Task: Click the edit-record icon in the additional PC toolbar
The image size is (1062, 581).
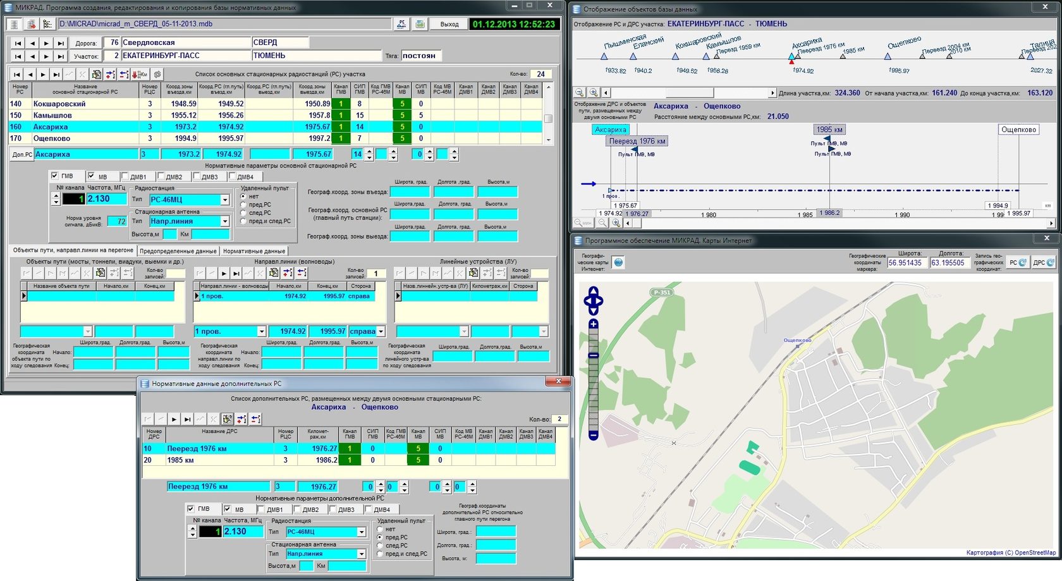Action: 228,419
